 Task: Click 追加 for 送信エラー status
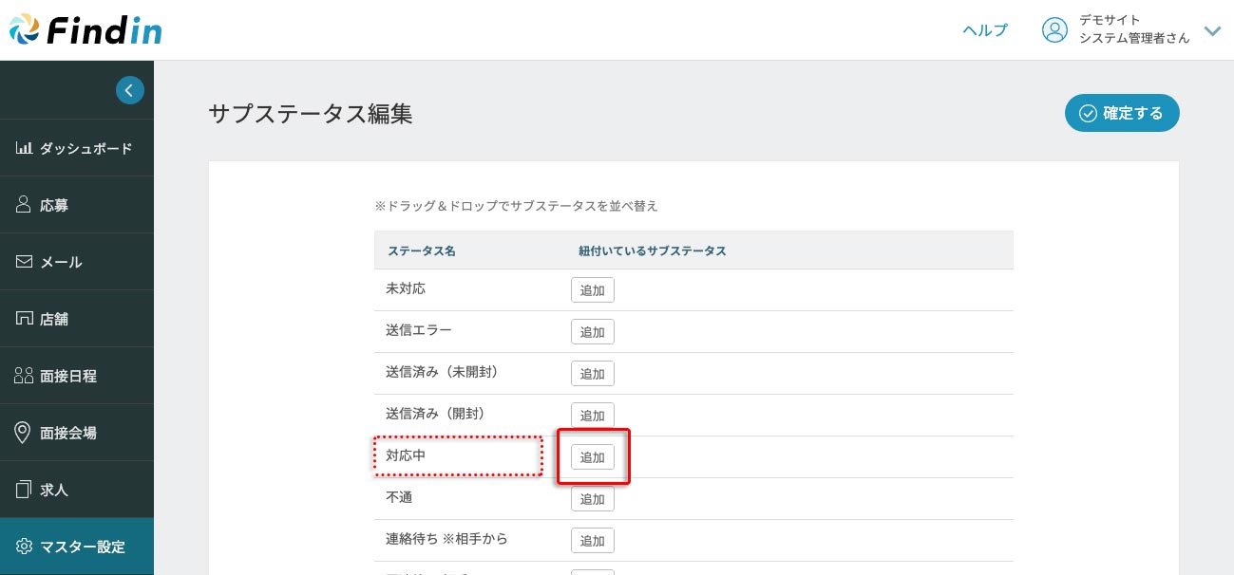click(x=592, y=332)
